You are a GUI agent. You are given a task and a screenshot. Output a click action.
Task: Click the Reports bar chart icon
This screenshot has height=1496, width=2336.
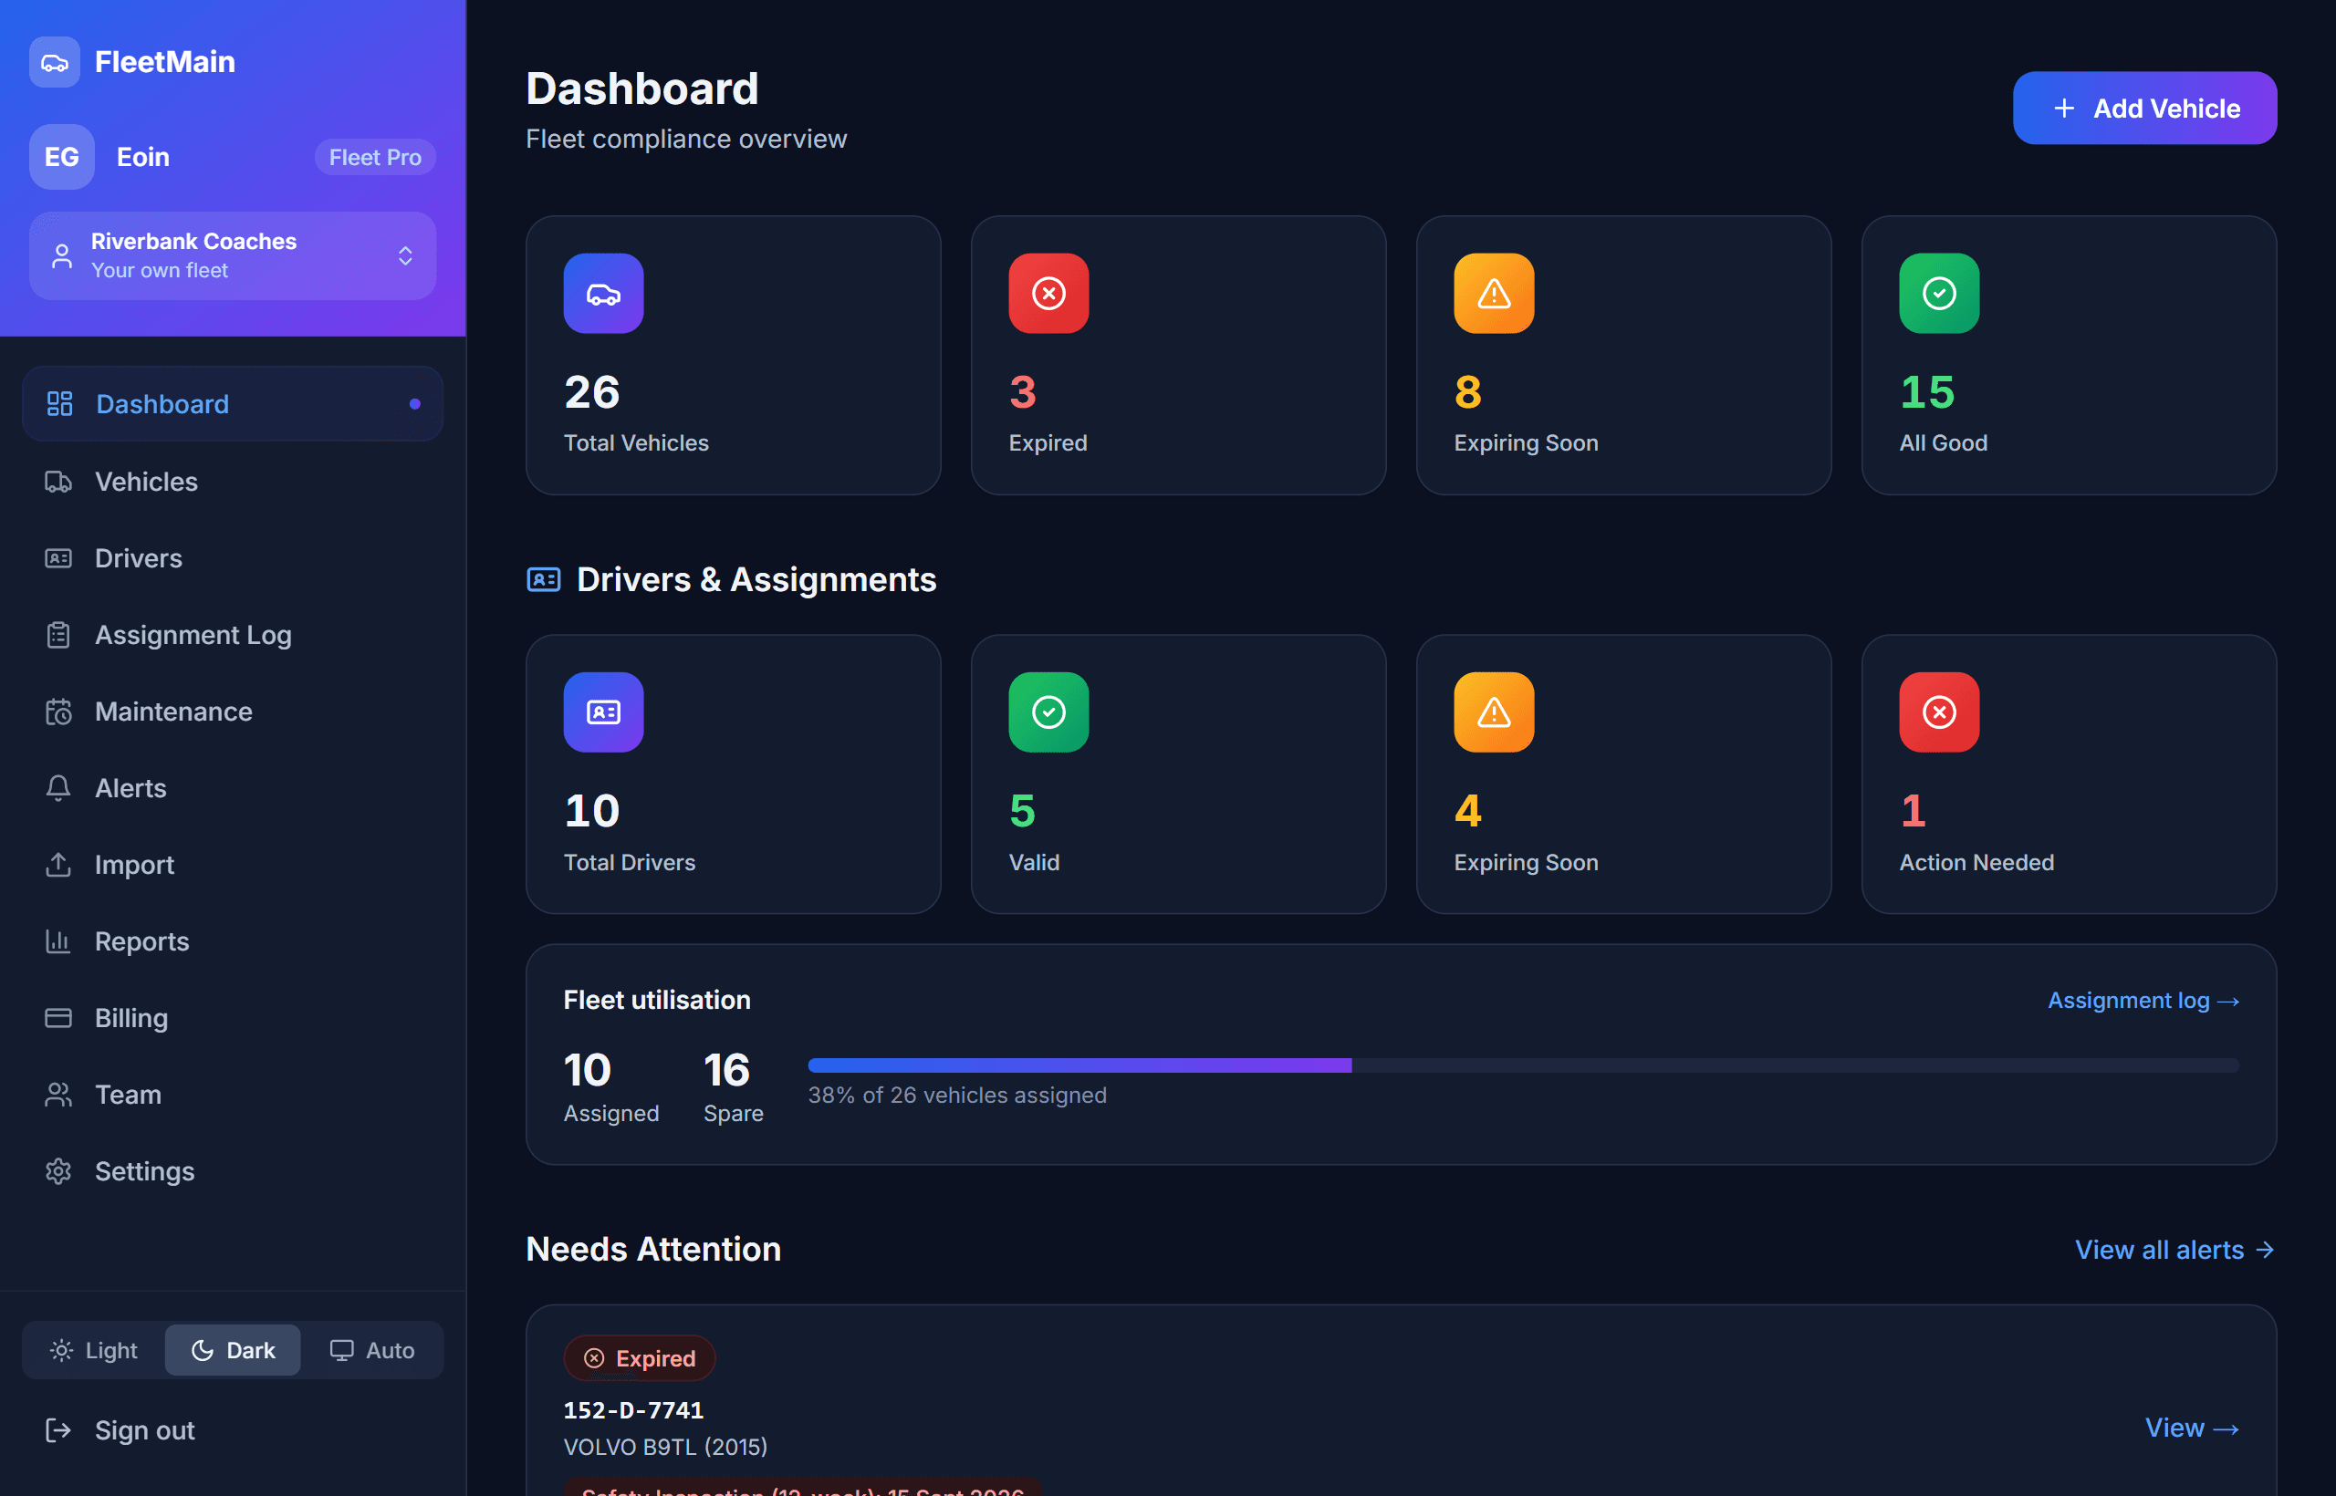pyautogui.click(x=58, y=940)
